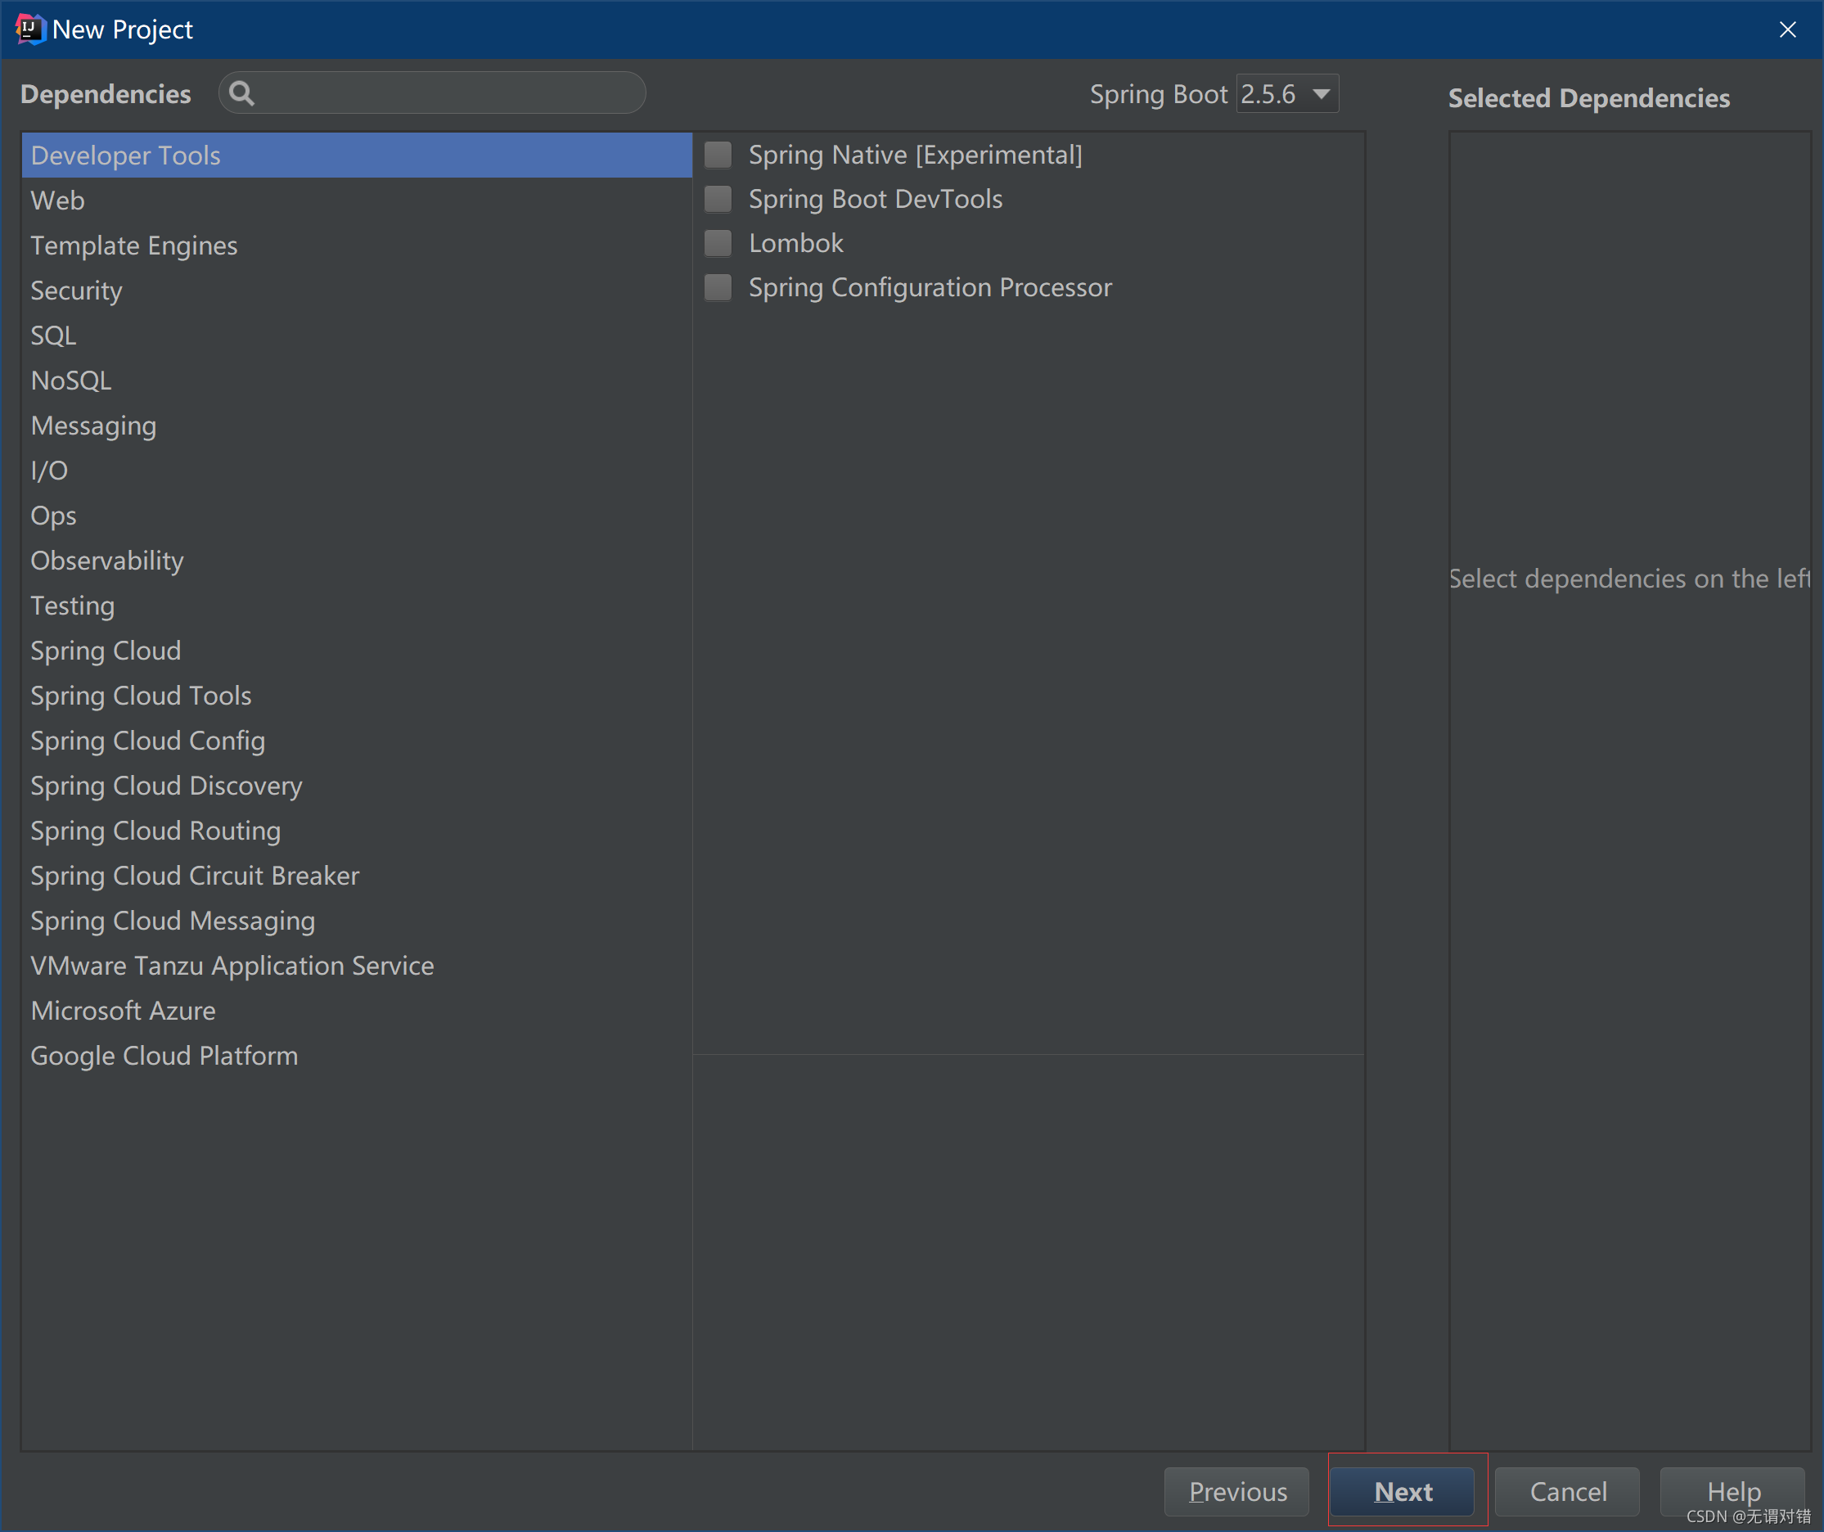Cancel the new project wizard
This screenshot has width=1824, height=1532.
pos(1568,1491)
